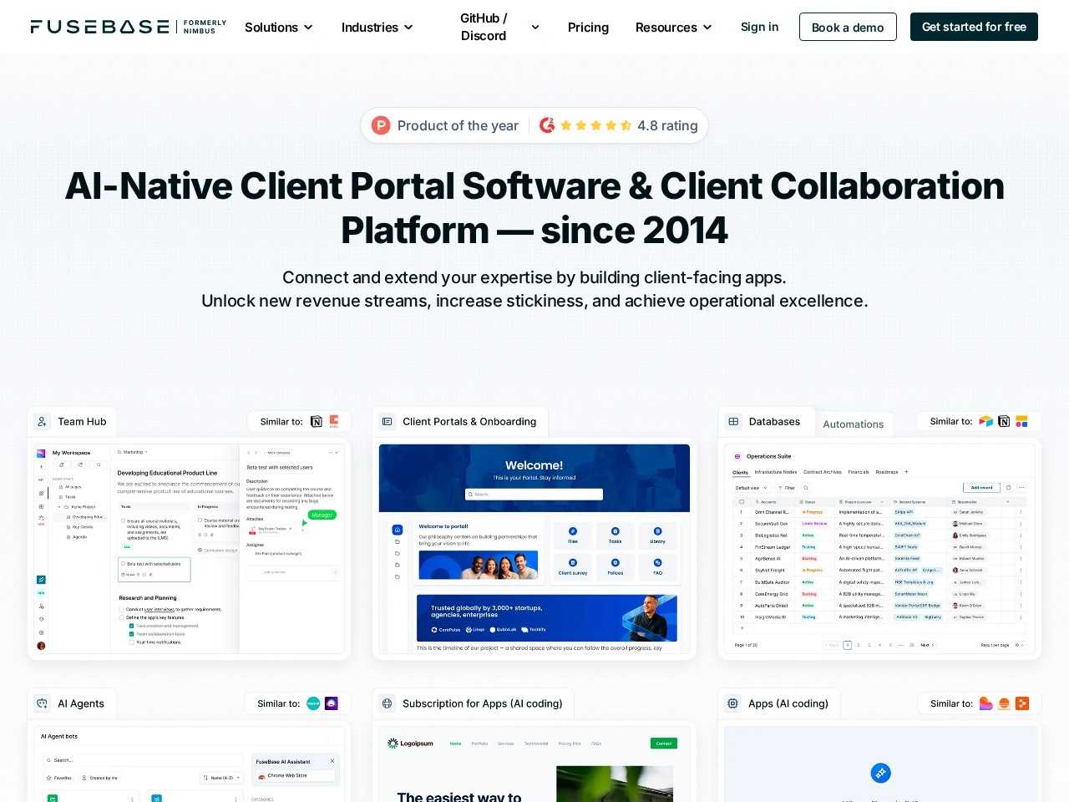Viewport: 1069px width, 802px height.
Task: Select the AI Agents tab
Action: (72, 703)
